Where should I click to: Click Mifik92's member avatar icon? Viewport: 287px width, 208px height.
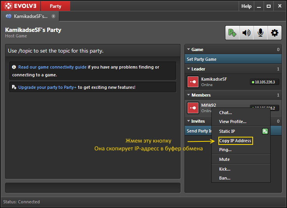[x=193, y=108]
